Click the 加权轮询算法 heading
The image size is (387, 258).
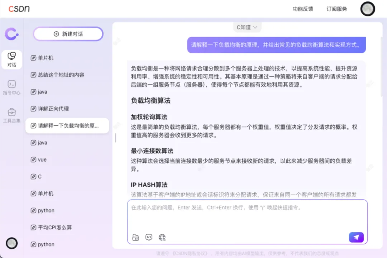149,117
